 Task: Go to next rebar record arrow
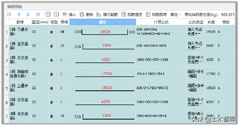click(28, 14)
